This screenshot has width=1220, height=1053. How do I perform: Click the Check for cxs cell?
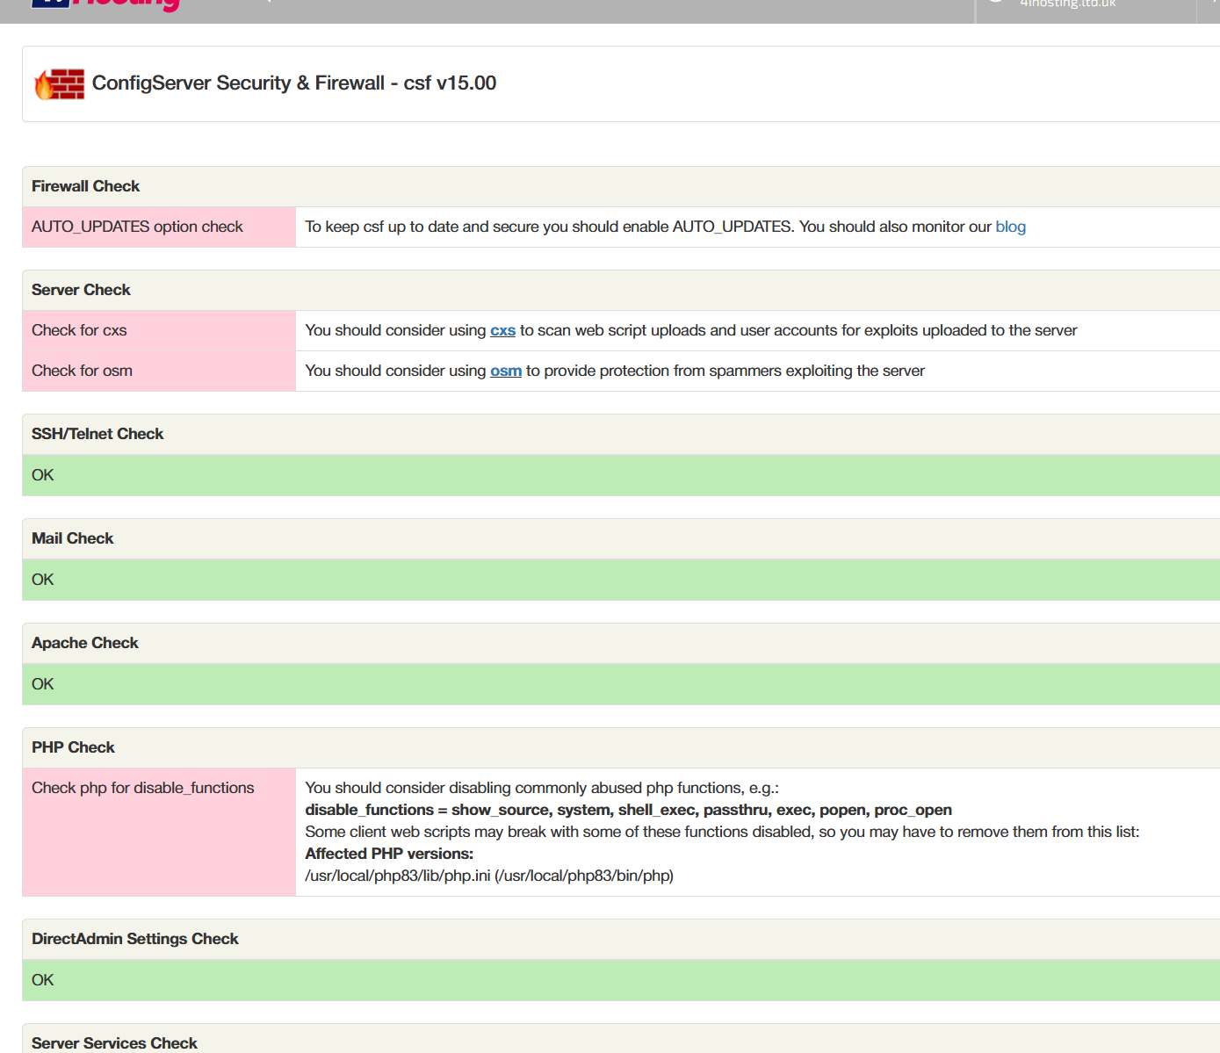[x=159, y=330]
